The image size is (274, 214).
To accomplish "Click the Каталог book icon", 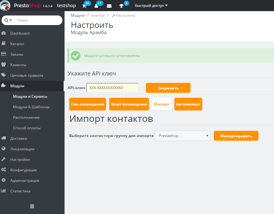I will pyautogui.click(x=3, y=44).
